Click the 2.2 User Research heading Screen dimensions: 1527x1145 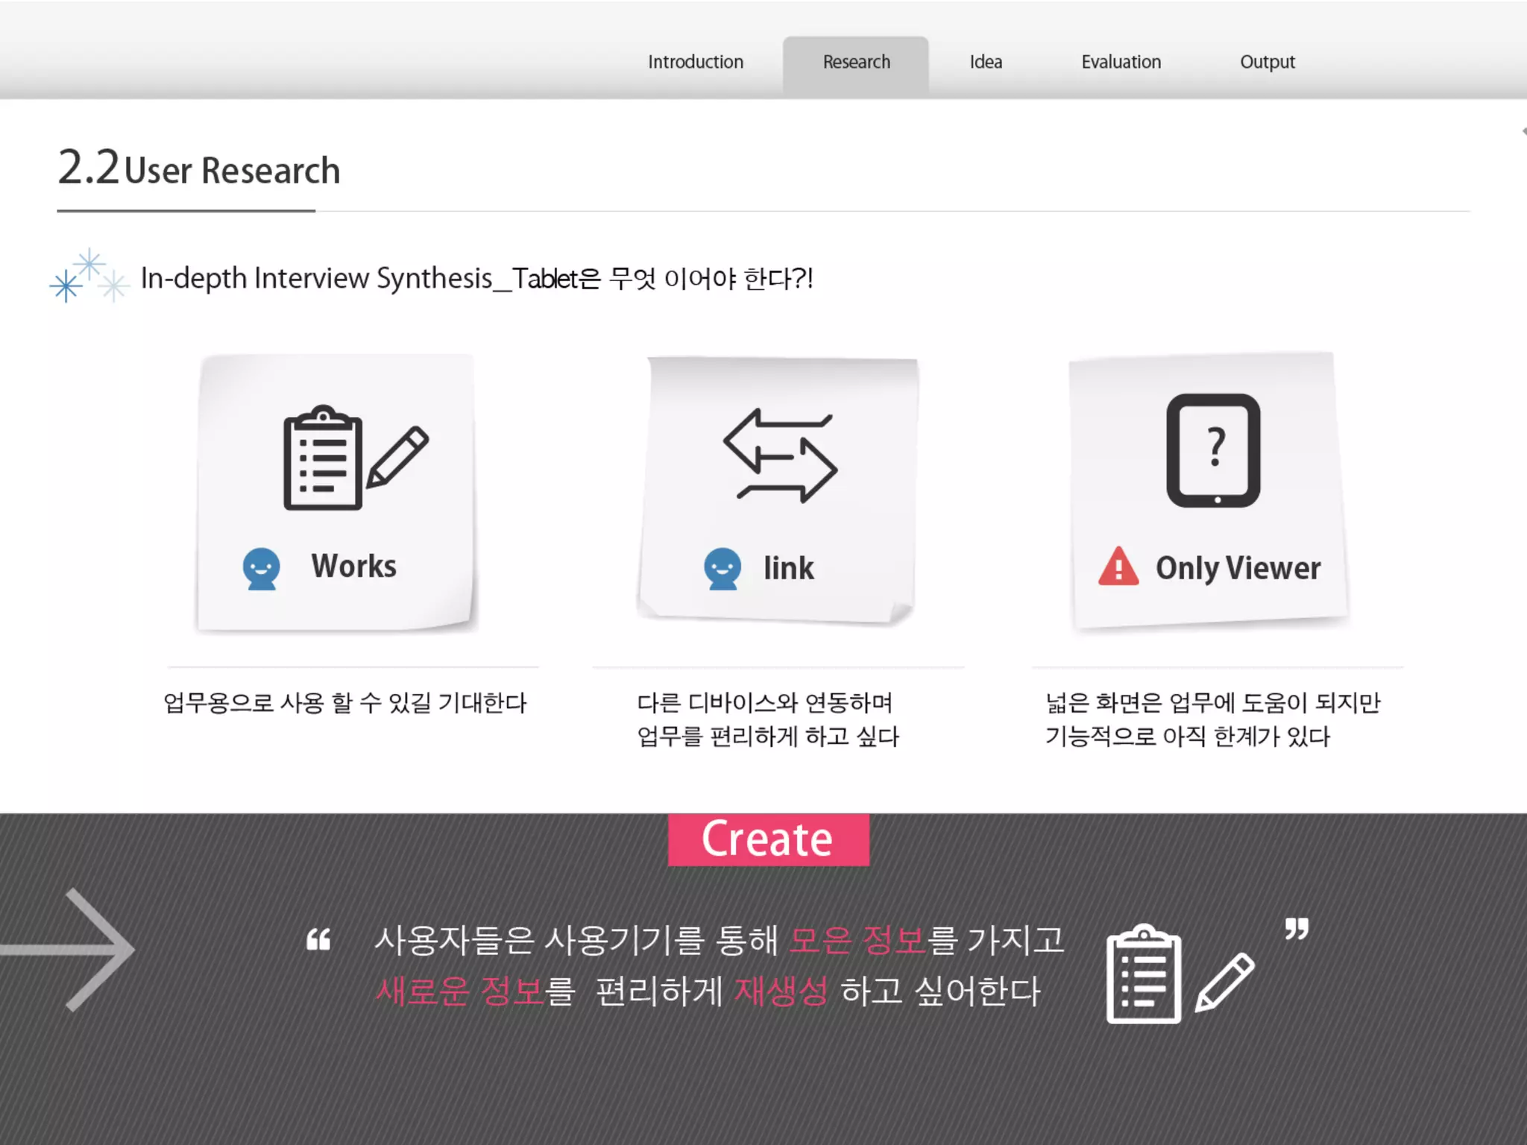199,168
